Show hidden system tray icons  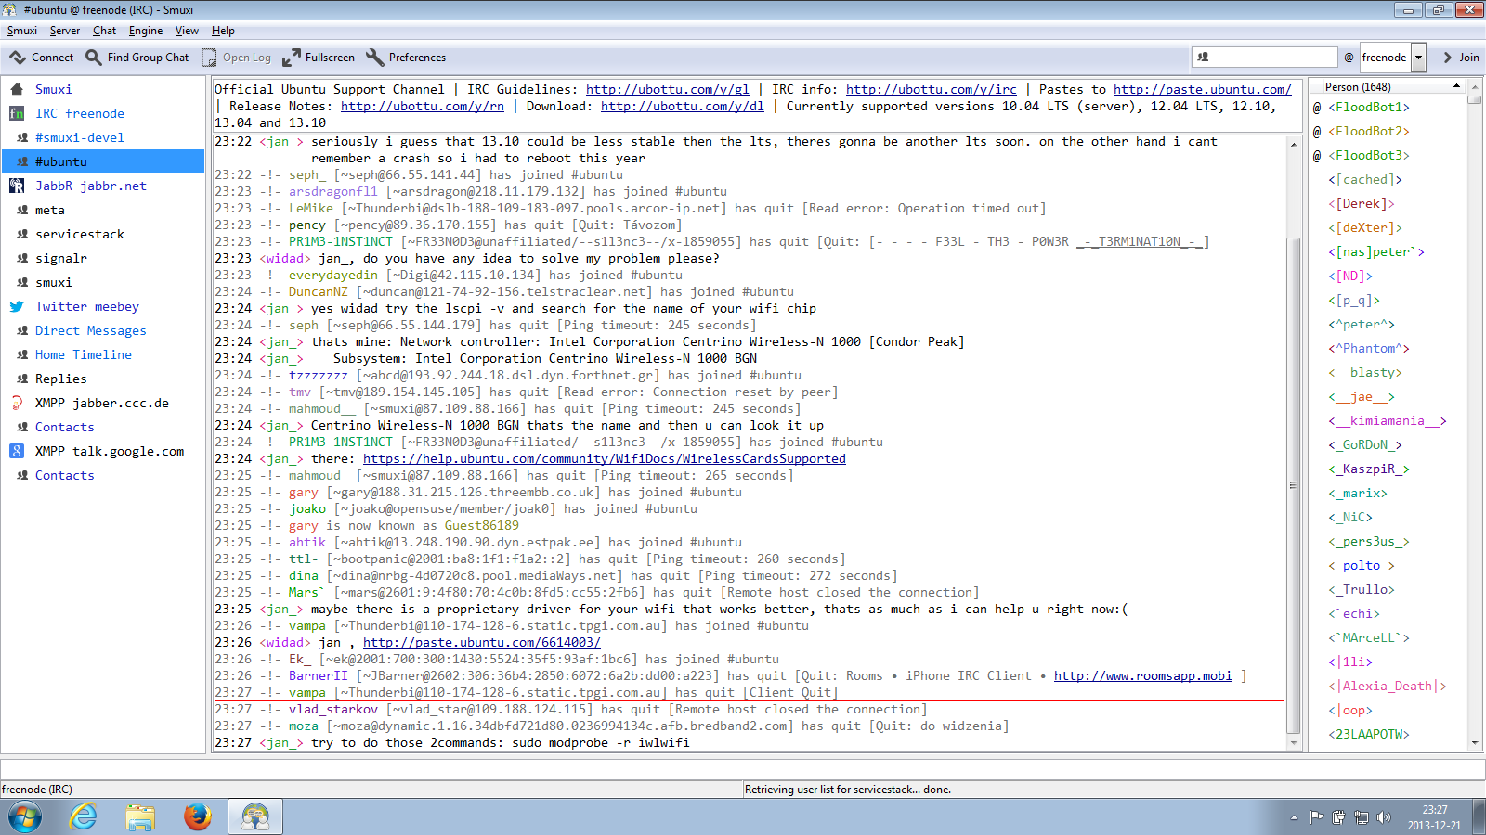coord(1294,817)
